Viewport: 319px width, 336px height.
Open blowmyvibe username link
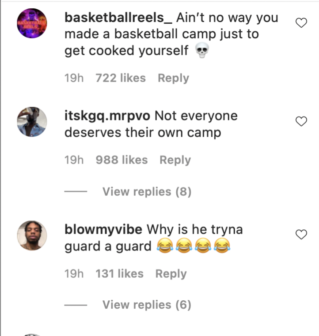pyautogui.click(x=103, y=229)
